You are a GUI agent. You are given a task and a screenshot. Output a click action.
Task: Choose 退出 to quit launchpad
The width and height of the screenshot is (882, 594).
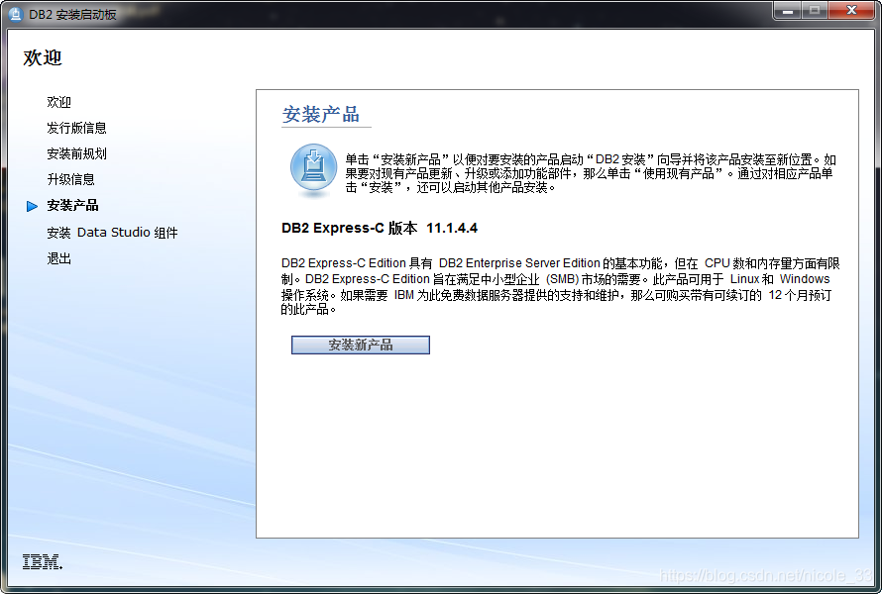point(59,258)
